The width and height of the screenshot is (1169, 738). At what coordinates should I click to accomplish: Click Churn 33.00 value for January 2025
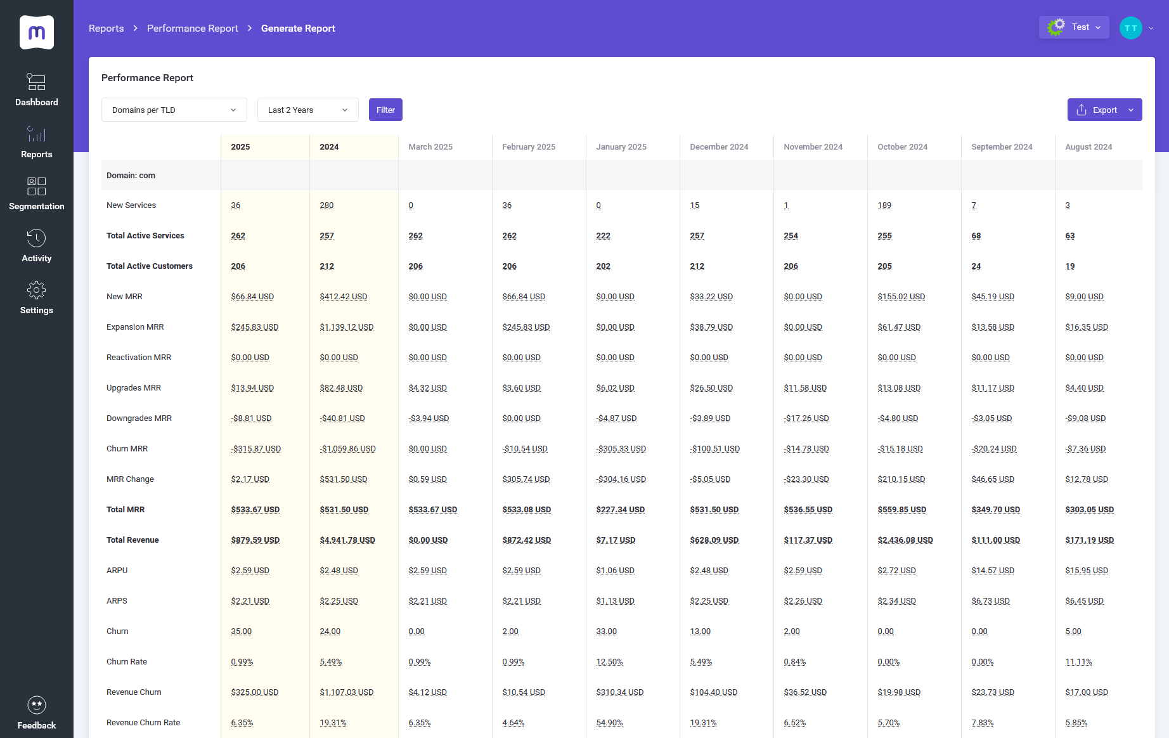606,631
